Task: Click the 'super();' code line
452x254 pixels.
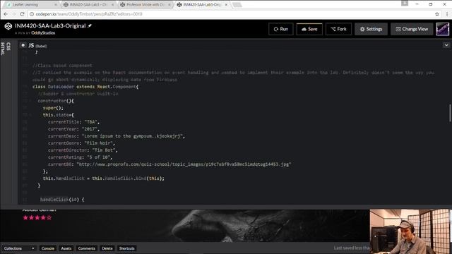Action: [53, 108]
